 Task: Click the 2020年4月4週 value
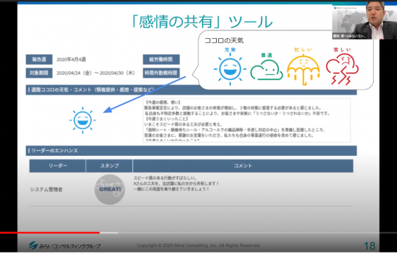pyautogui.click(x=71, y=60)
